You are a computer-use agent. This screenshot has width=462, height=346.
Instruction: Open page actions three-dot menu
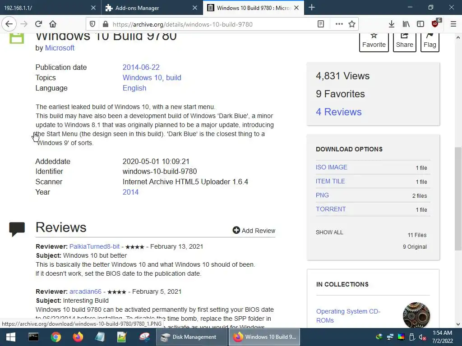pyautogui.click(x=339, y=24)
